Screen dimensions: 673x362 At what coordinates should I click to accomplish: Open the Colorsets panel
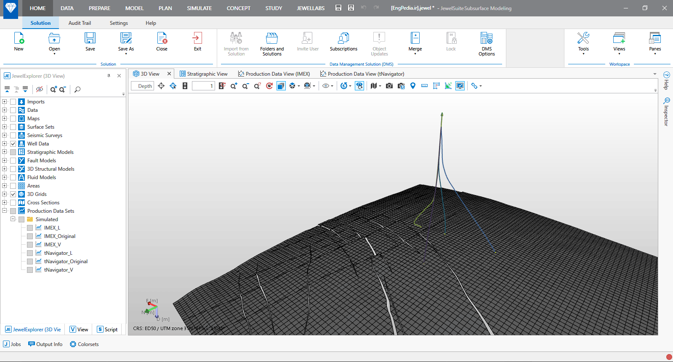(84, 344)
